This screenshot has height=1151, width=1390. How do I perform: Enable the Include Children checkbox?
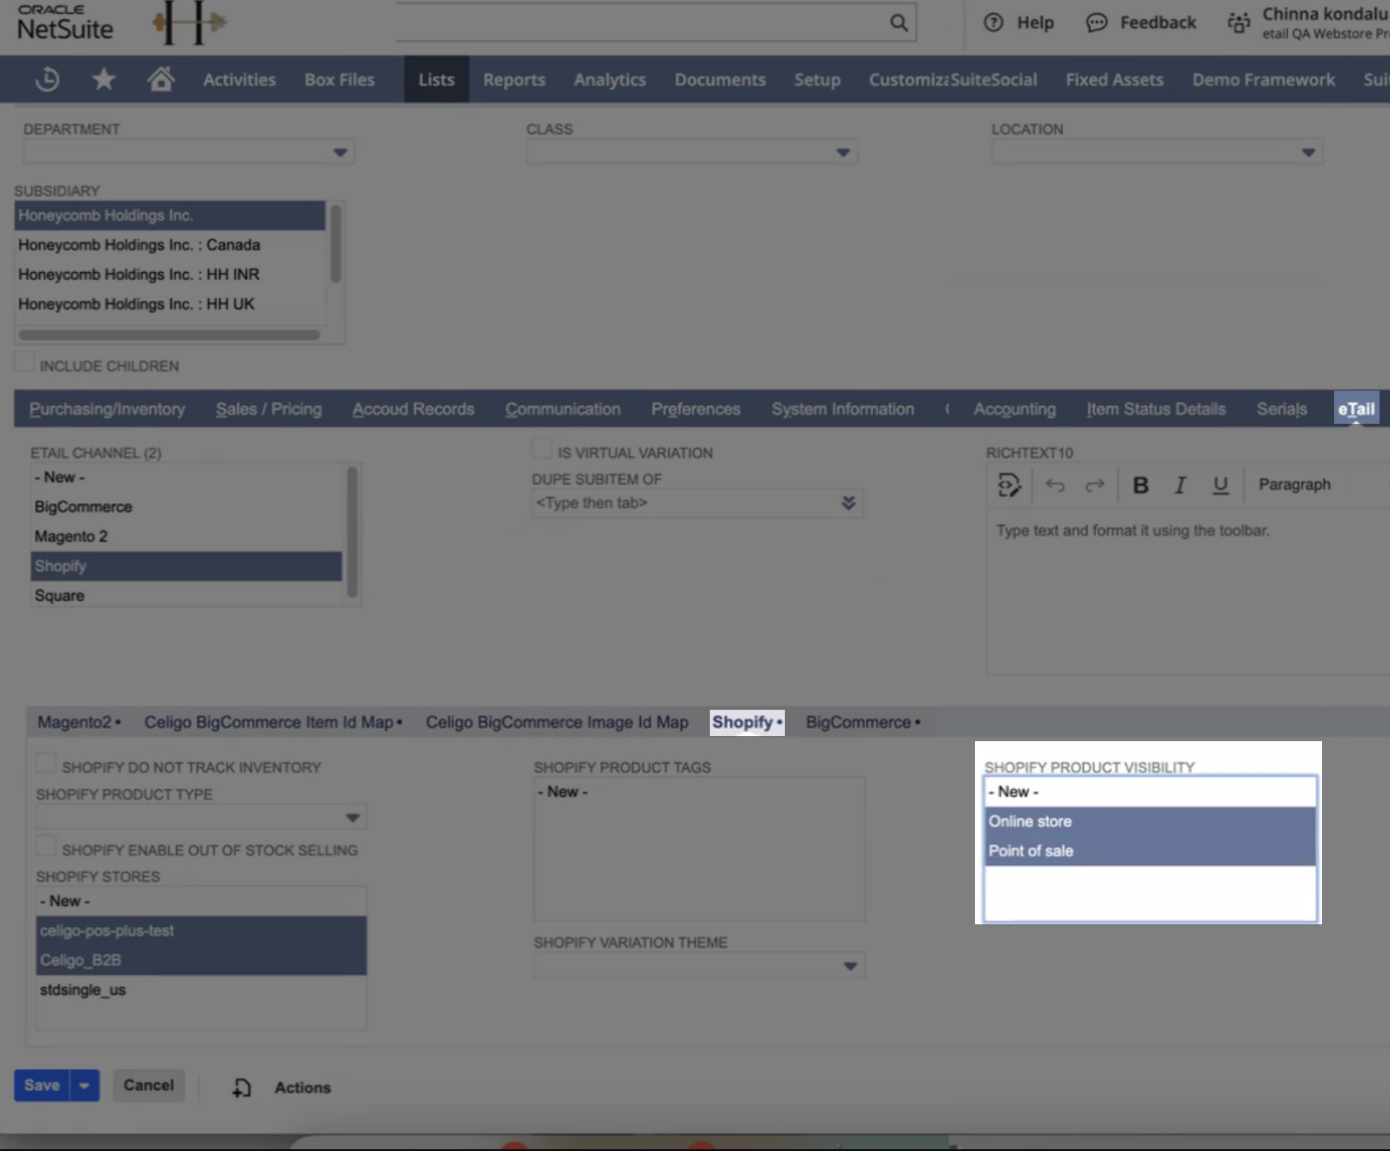[24, 362]
